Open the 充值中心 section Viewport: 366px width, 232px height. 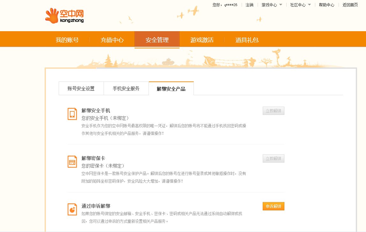coord(112,39)
